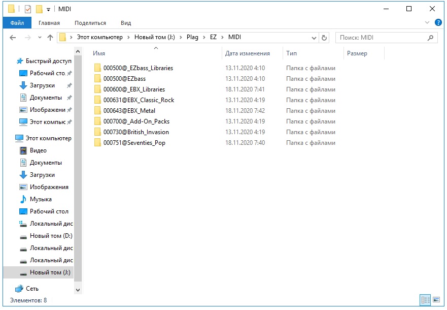
Task: Select folder 000500@_EZbass_Libraries
Action: coord(139,68)
